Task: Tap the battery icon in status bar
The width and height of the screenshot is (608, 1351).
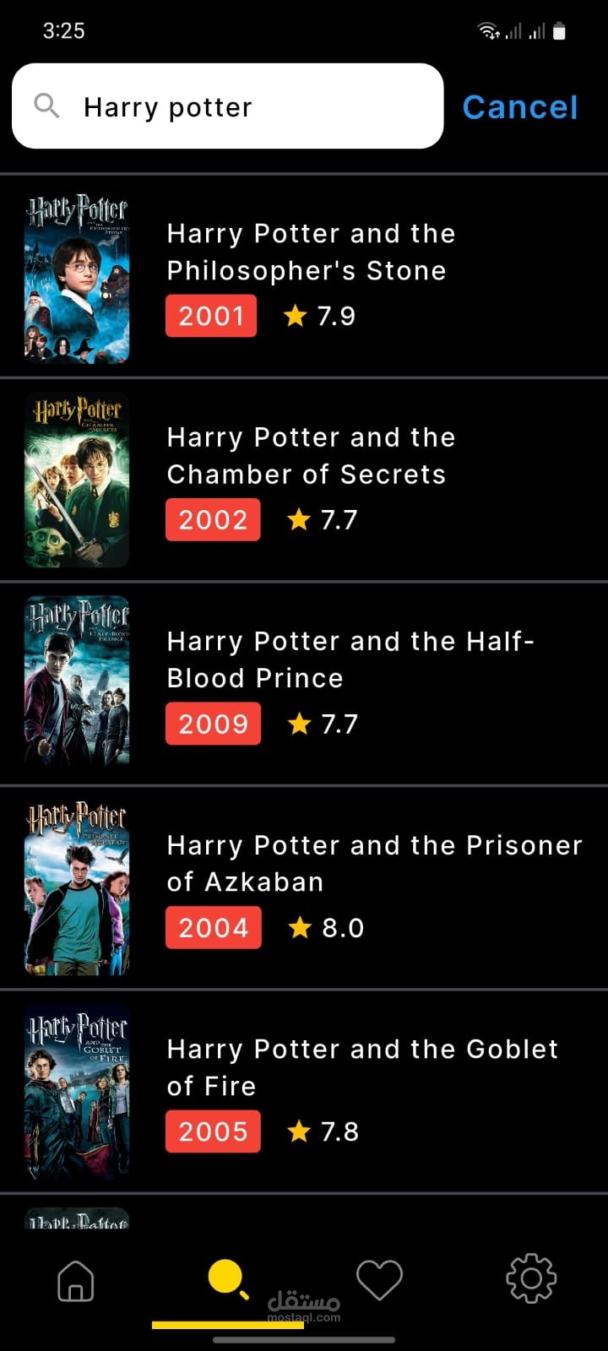Action: 559,32
